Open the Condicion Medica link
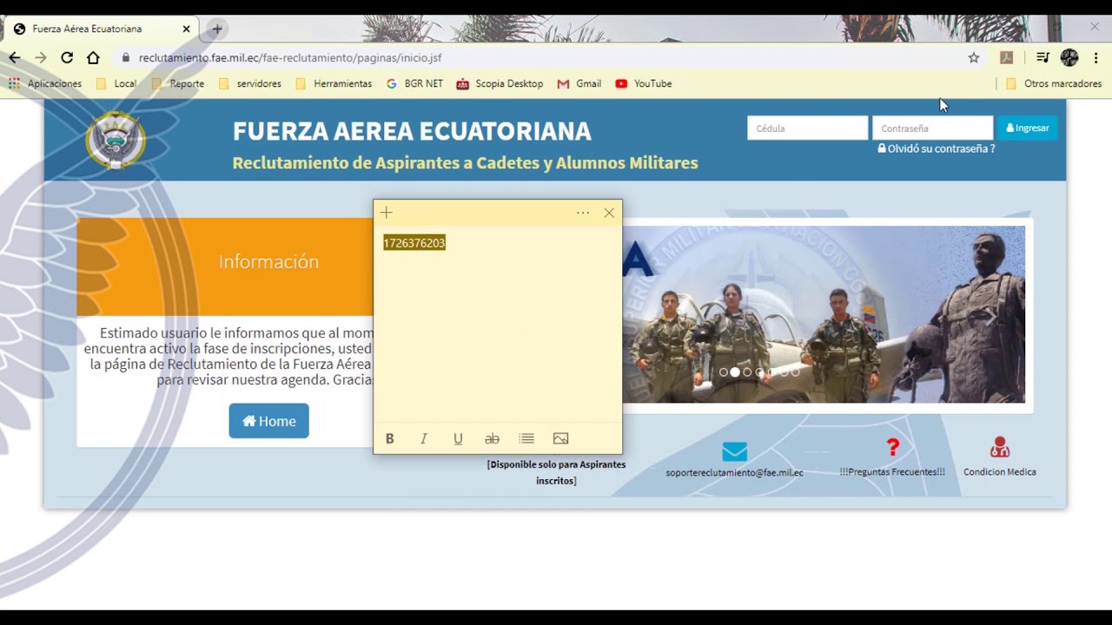 (1000, 472)
